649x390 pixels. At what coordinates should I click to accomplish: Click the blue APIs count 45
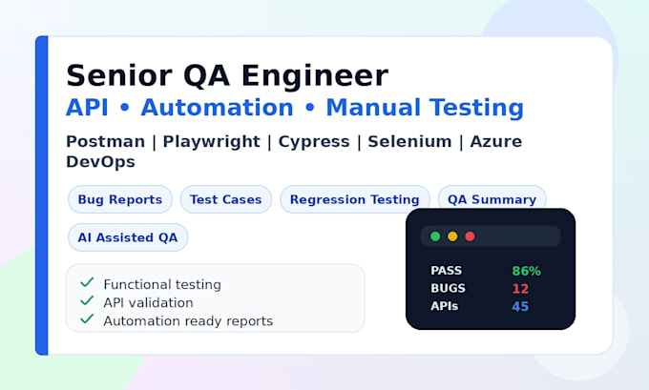click(x=520, y=306)
